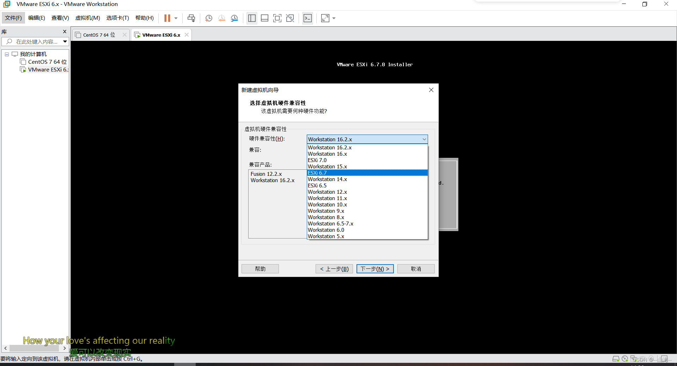Screen dimensions: 677x366
Task: Click the 下一步(N) next button
Action: 375,269
